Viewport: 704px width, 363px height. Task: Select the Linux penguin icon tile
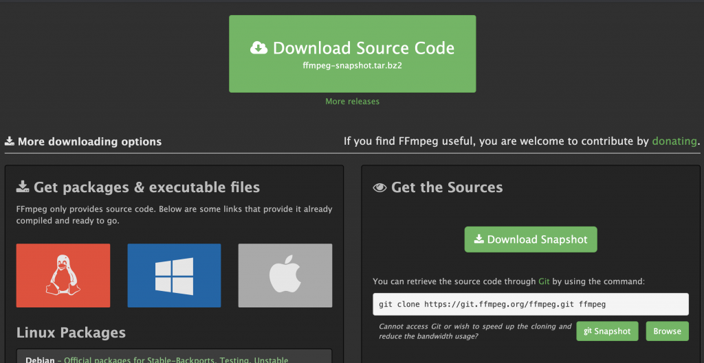point(63,276)
